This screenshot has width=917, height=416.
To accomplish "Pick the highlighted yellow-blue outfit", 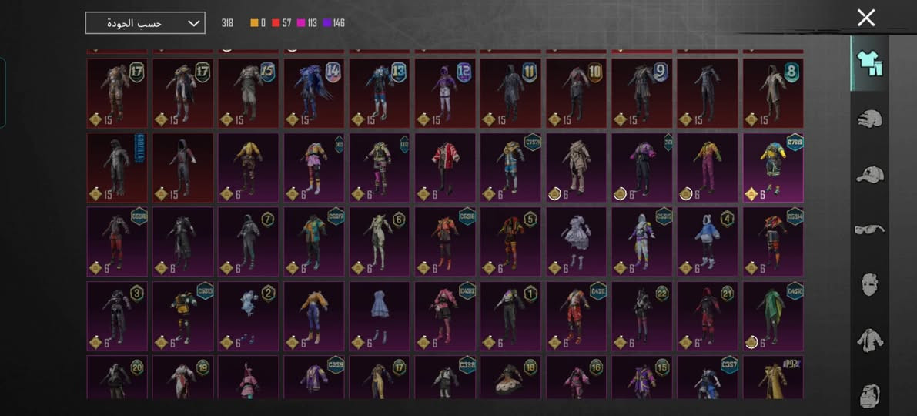I will [773, 167].
